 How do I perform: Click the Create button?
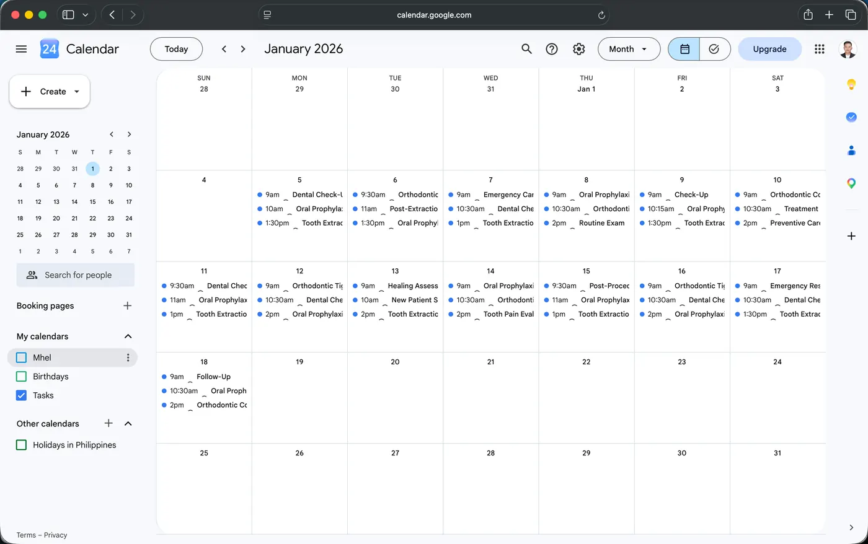coord(50,92)
